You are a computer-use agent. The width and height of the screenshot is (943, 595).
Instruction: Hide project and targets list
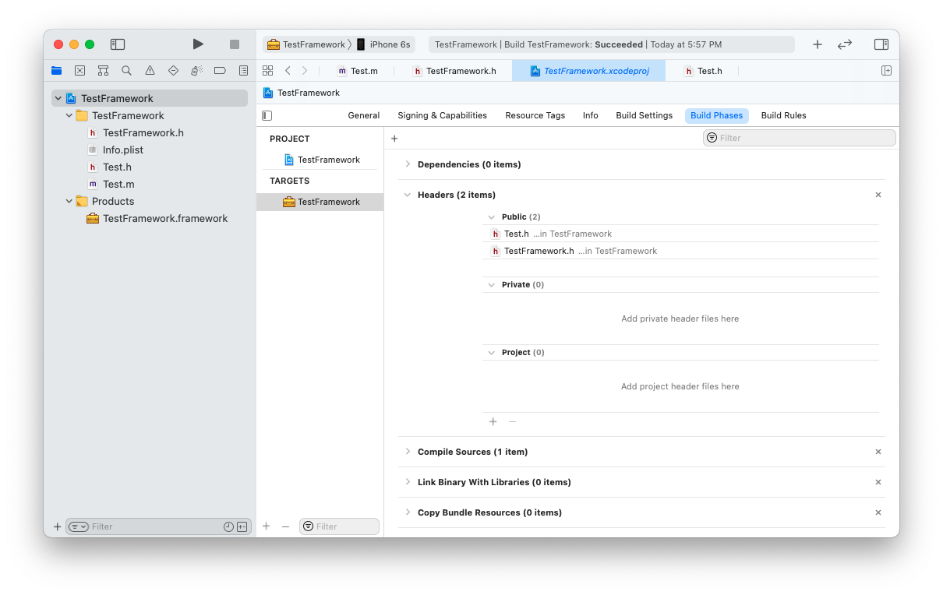(267, 115)
